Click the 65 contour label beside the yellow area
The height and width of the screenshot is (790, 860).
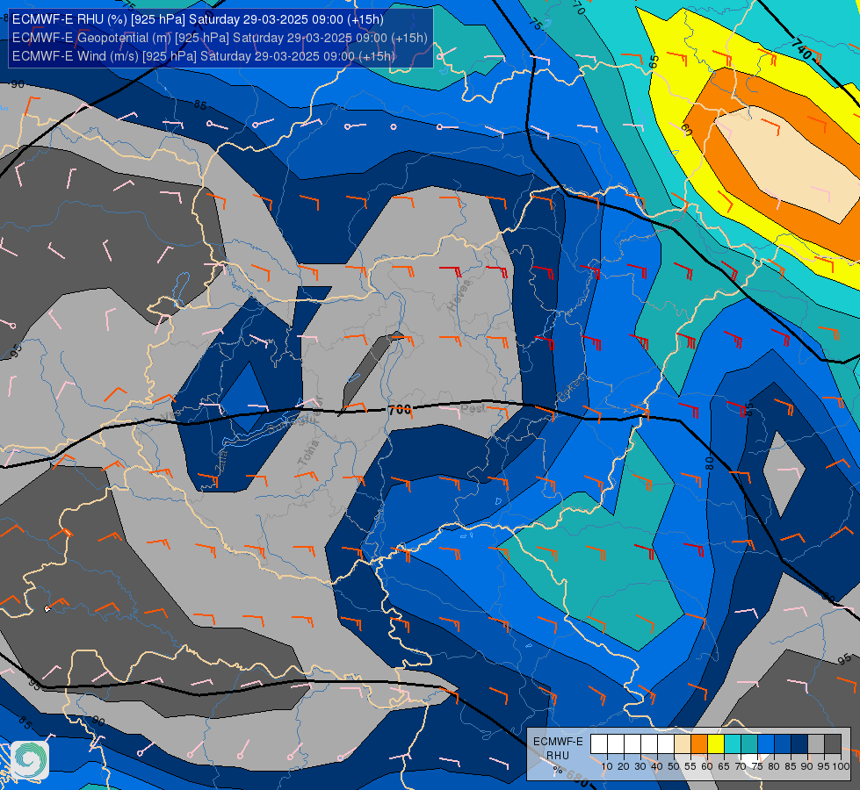654,62
